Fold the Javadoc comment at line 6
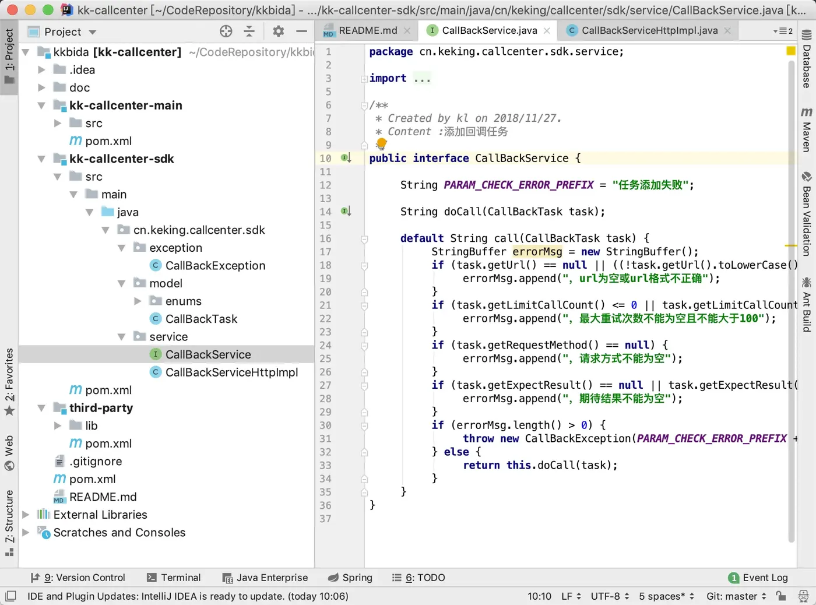Screen dimensions: 816x605 pos(364,105)
